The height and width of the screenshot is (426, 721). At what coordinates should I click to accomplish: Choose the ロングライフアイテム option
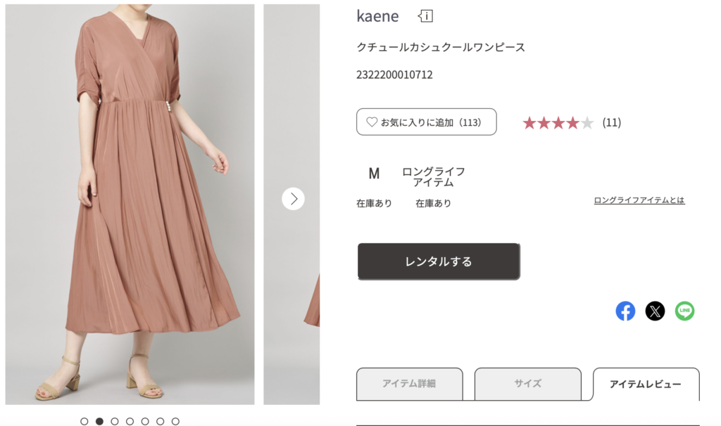(x=433, y=176)
